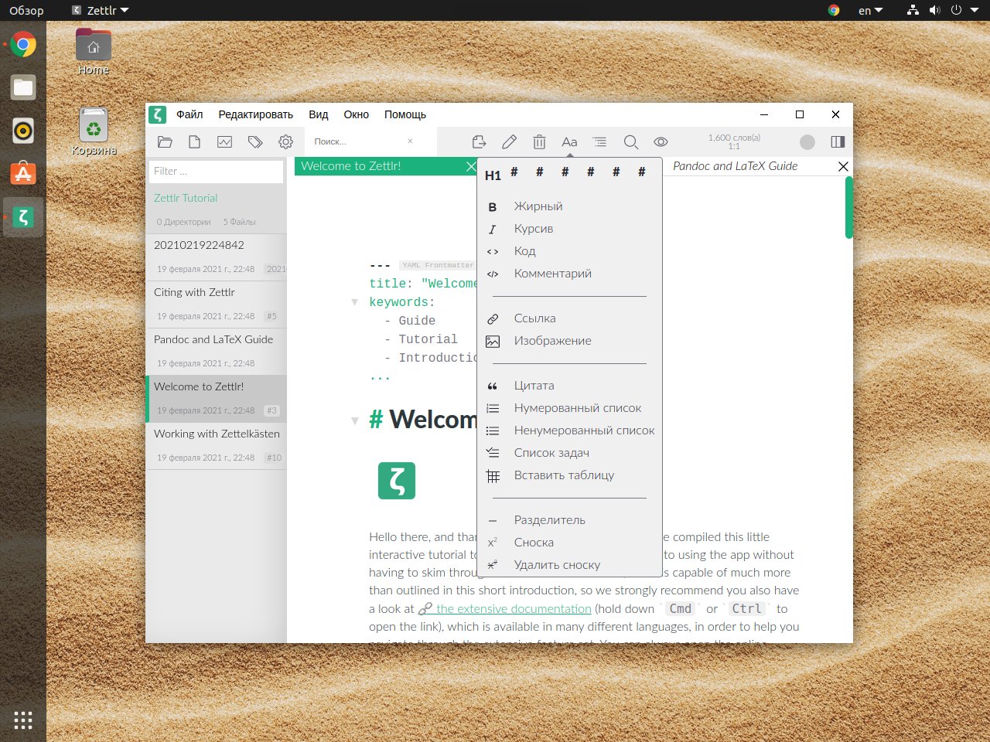
Task: Click the export/share file icon
Action: pyautogui.click(x=479, y=141)
